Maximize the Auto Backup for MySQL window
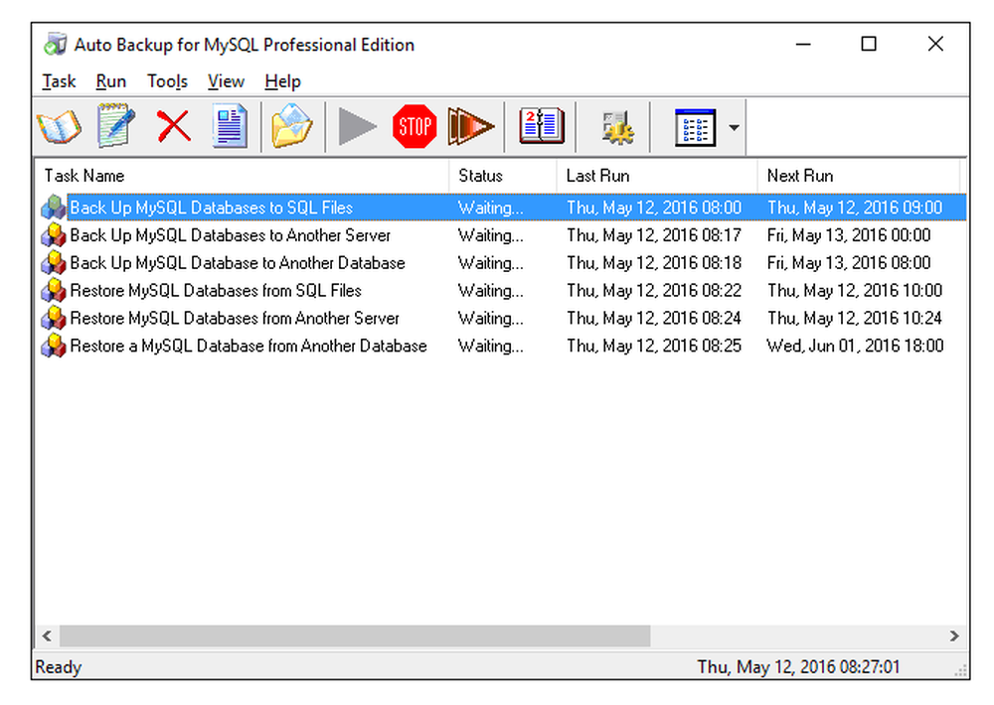This screenshot has height=705, width=994. click(x=869, y=44)
